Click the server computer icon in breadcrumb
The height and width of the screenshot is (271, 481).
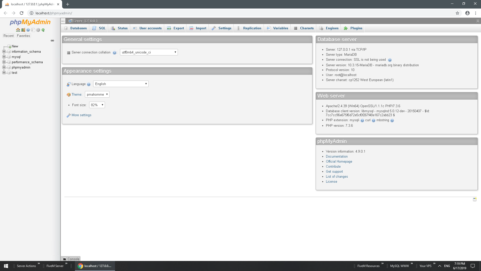tap(70, 21)
